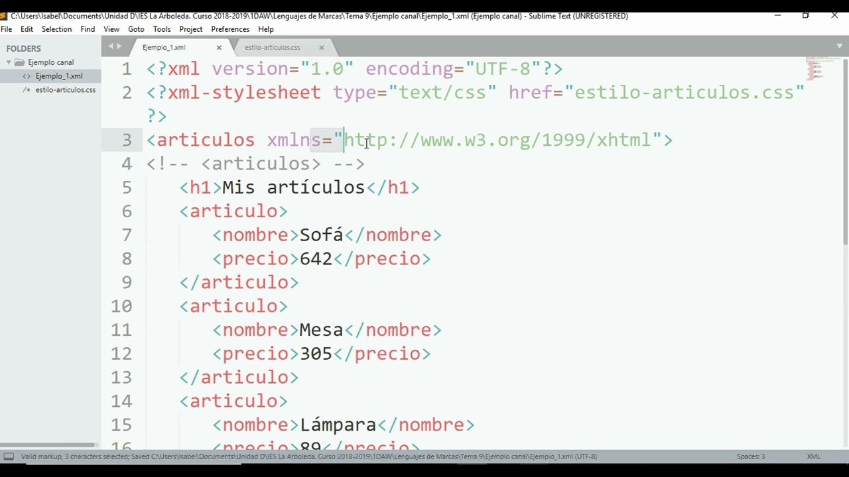
Task: Click the FOLDERS sidebar heading
Action: coord(24,48)
